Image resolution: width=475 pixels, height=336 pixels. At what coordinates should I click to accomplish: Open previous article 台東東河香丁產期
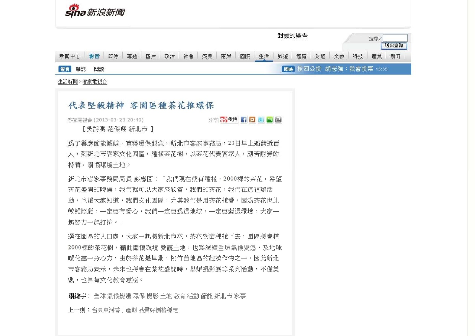pyautogui.click(x=135, y=310)
